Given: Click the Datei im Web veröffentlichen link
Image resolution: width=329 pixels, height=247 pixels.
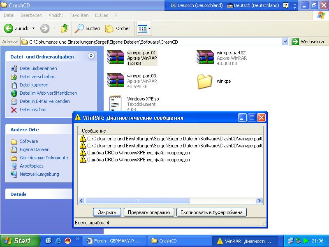Looking at the screenshot, I should pos(49,93).
